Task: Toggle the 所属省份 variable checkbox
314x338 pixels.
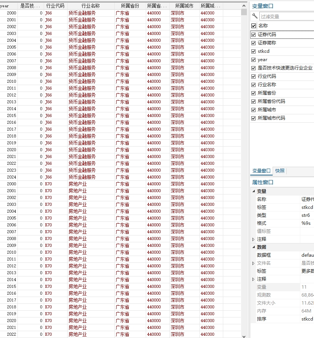Action: (254, 93)
